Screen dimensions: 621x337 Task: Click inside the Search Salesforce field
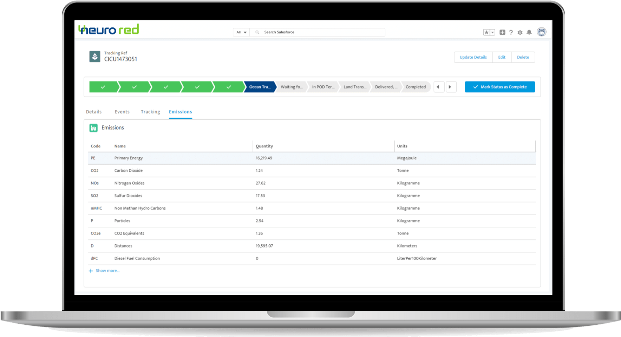[x=316, y=32]
